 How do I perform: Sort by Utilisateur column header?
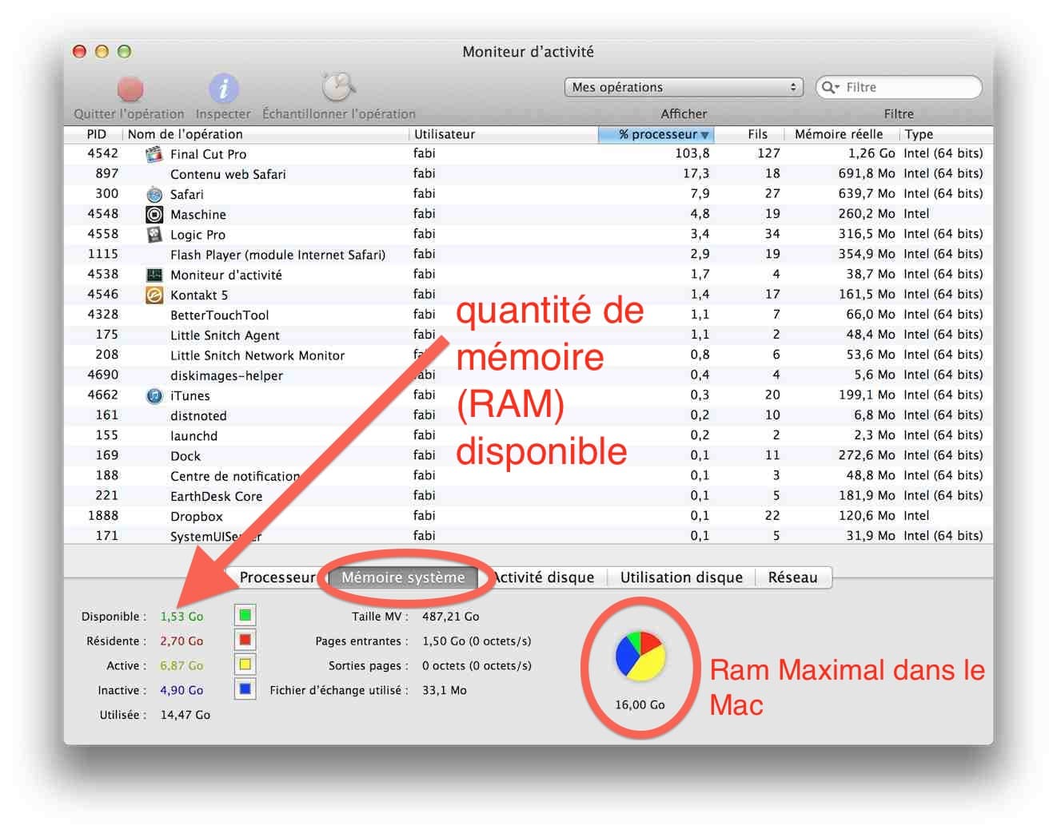point(503,134)
